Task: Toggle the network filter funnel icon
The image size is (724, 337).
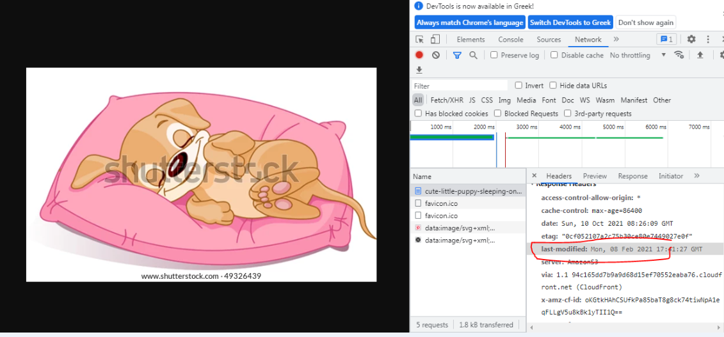Action: click(x=457, y=55)
